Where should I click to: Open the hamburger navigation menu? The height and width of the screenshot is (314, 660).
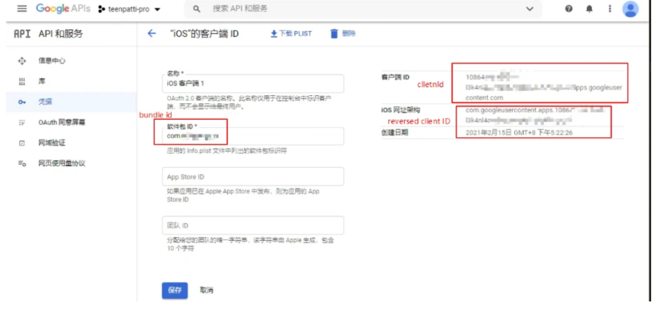click(x=22, y=8)
